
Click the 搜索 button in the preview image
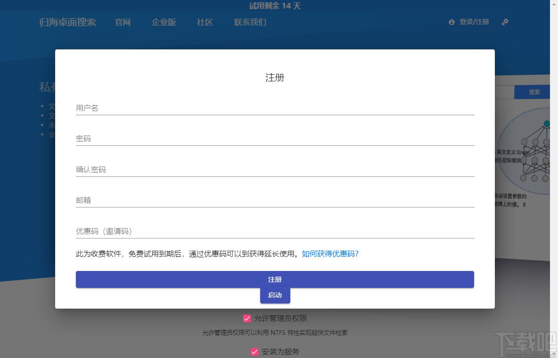534,92
